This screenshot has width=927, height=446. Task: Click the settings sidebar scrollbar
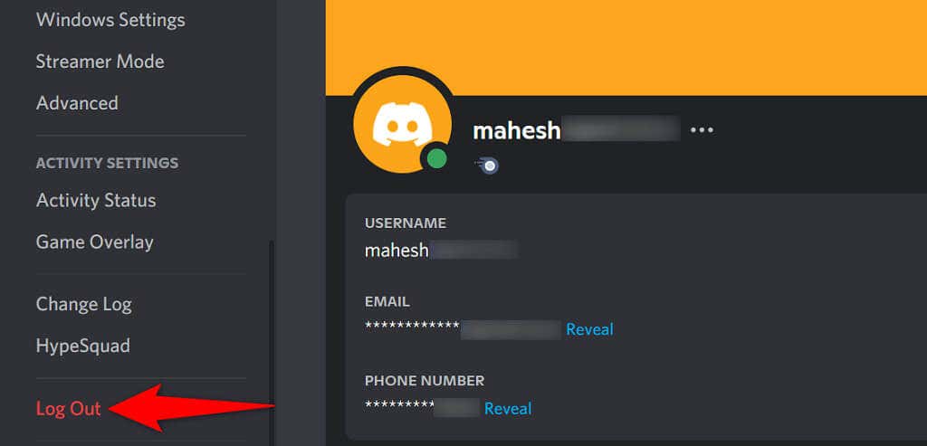tap(272, 343)
